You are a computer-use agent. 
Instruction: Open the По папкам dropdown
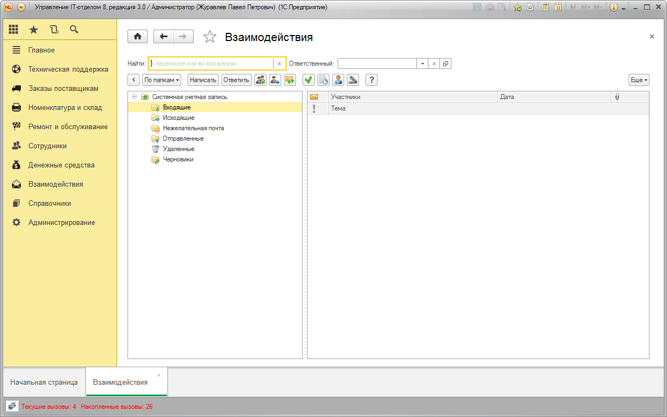pyautogui.click(x=162, y=80)
